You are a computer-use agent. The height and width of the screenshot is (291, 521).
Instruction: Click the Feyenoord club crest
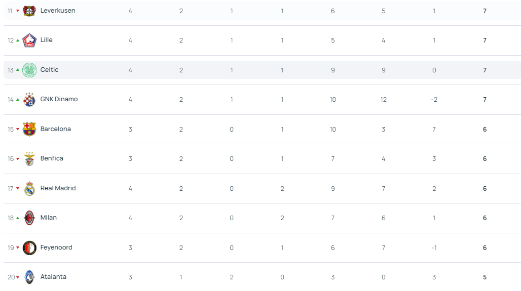(29, 248)
